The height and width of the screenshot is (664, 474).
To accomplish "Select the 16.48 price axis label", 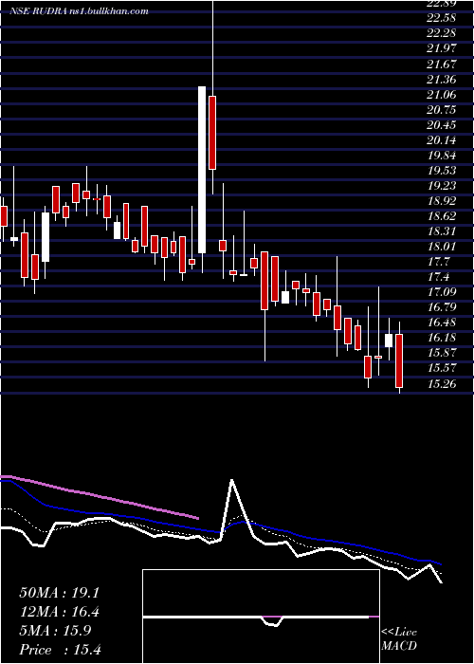I will (442, 323).
